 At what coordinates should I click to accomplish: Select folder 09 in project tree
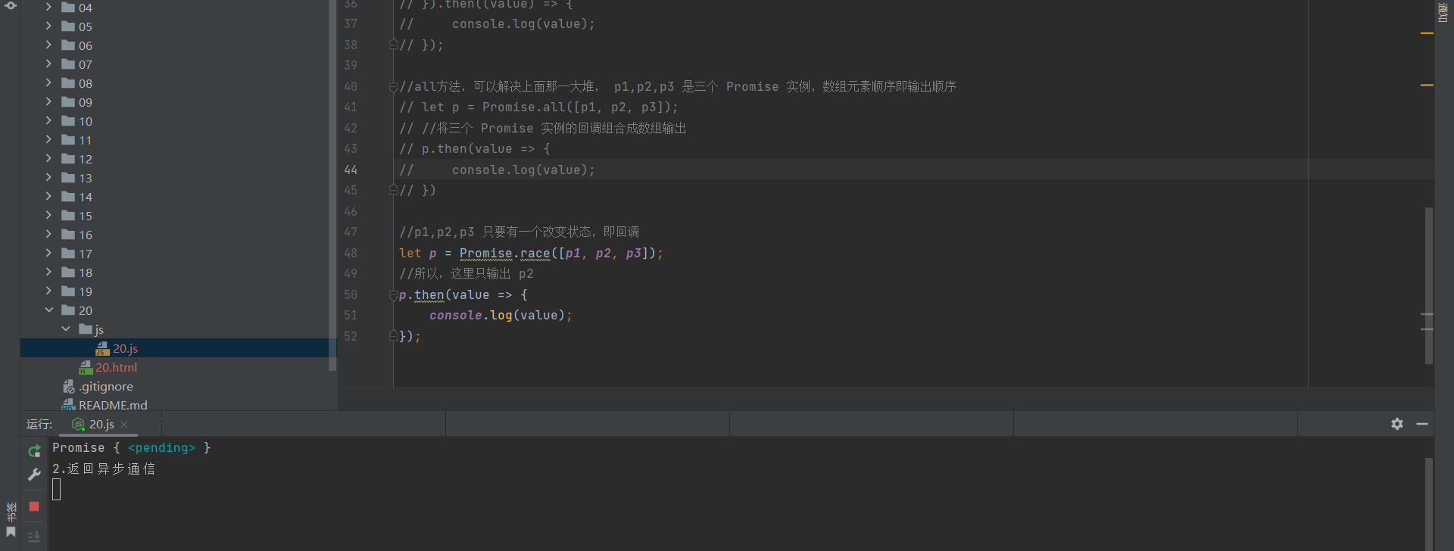tap(77, 102)
